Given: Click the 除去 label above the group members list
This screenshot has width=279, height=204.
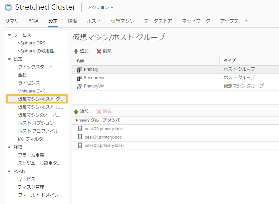Looking at the screenshot, I should coord(107,112).
